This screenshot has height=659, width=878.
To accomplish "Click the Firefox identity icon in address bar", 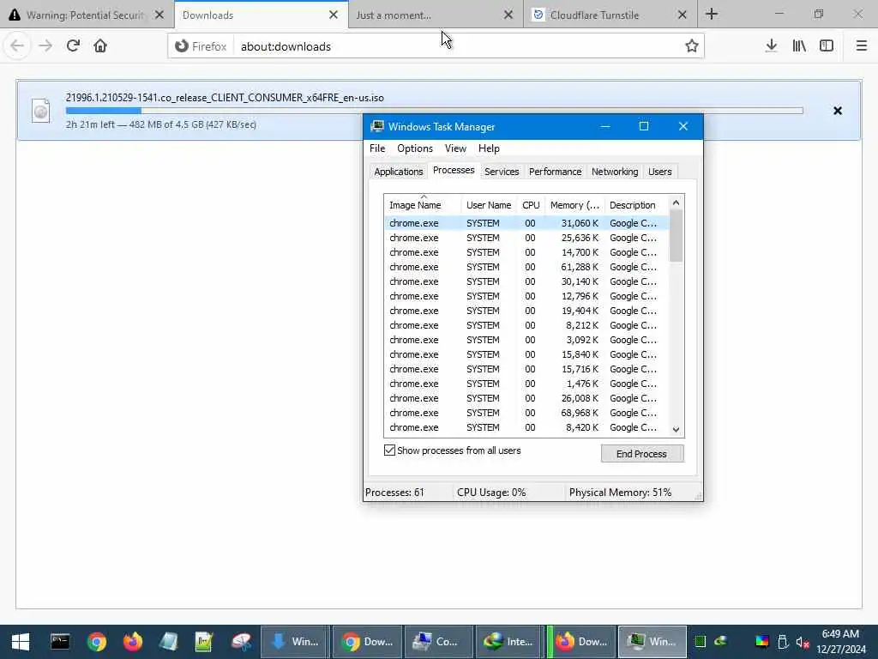I will [x=201, y=46].
